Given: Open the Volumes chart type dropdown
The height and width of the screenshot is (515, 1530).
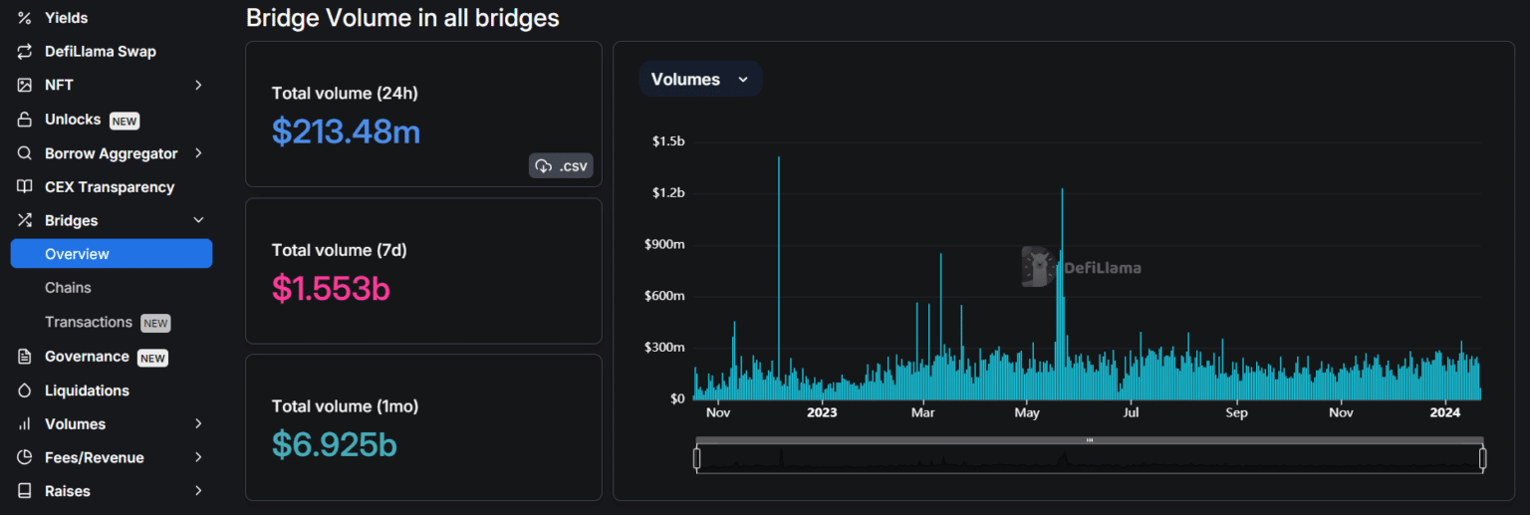Looking at the screenshot, I should click(x=699, y=80).
